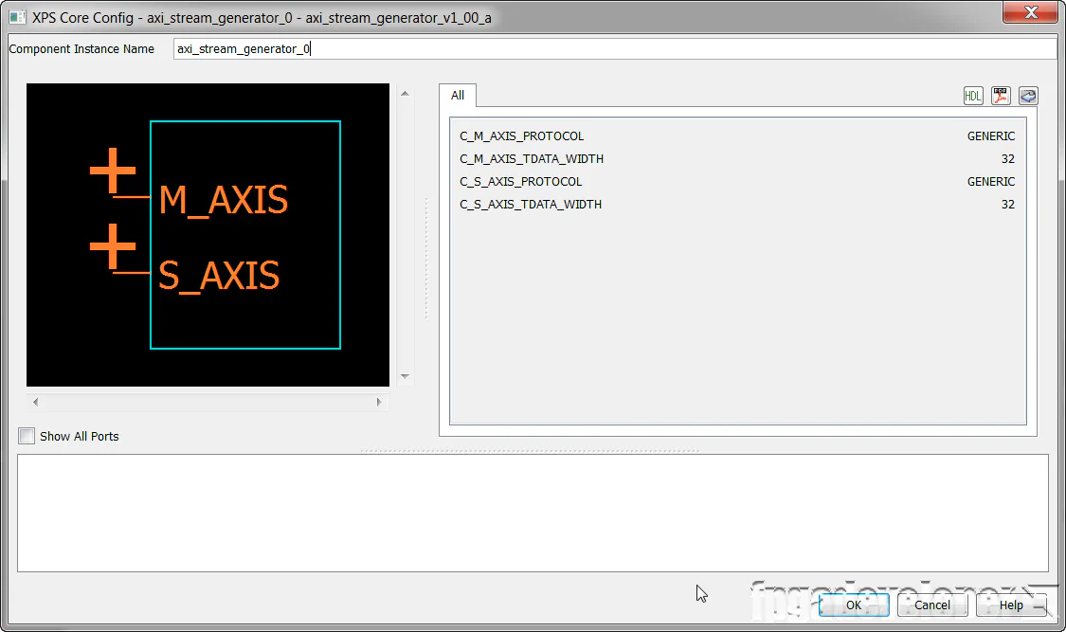Open Help for this dialog

[1011, 605]
